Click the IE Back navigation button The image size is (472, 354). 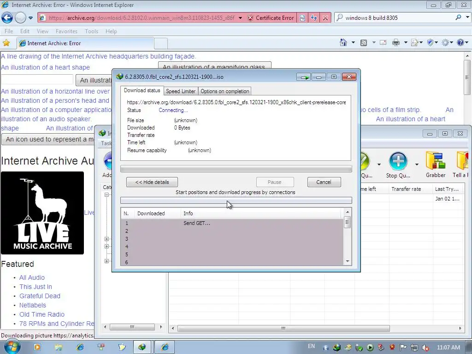[x=7, y=18]
